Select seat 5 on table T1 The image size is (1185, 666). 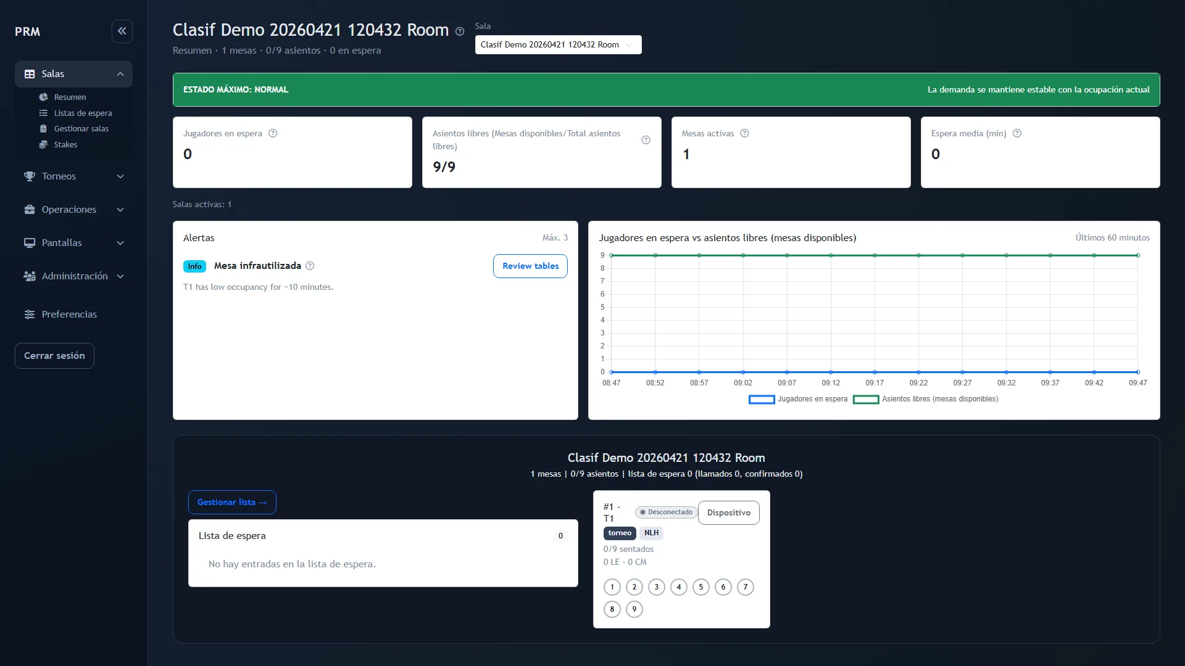(x=701, y=587)
